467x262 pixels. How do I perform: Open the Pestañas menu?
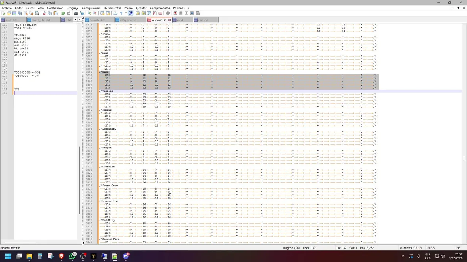pyautogui.click(x=178, y=8)
